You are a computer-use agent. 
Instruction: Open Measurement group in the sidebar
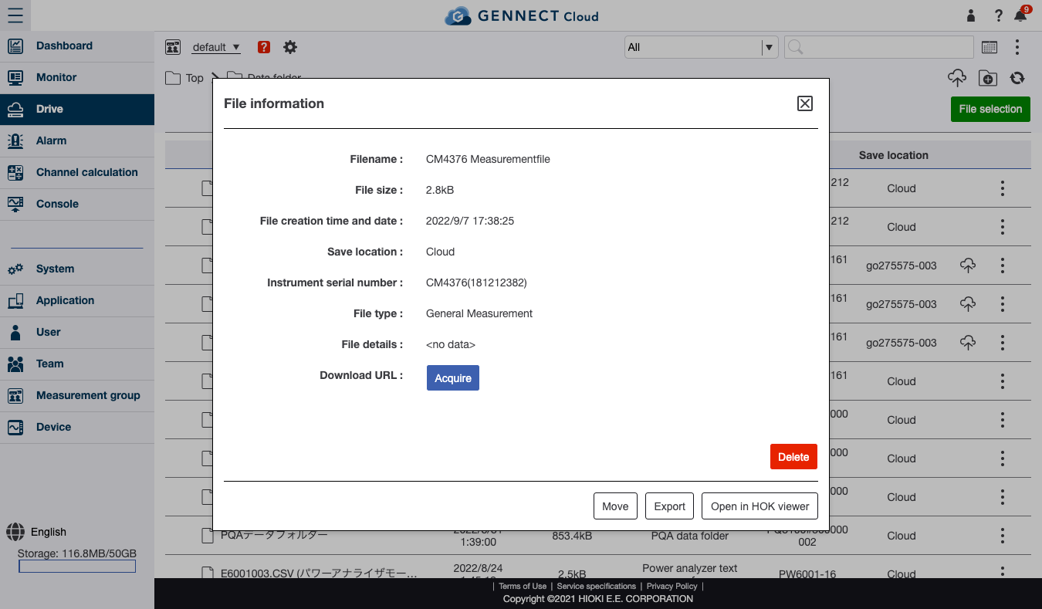pyautogui.click(x=77, y=396)
